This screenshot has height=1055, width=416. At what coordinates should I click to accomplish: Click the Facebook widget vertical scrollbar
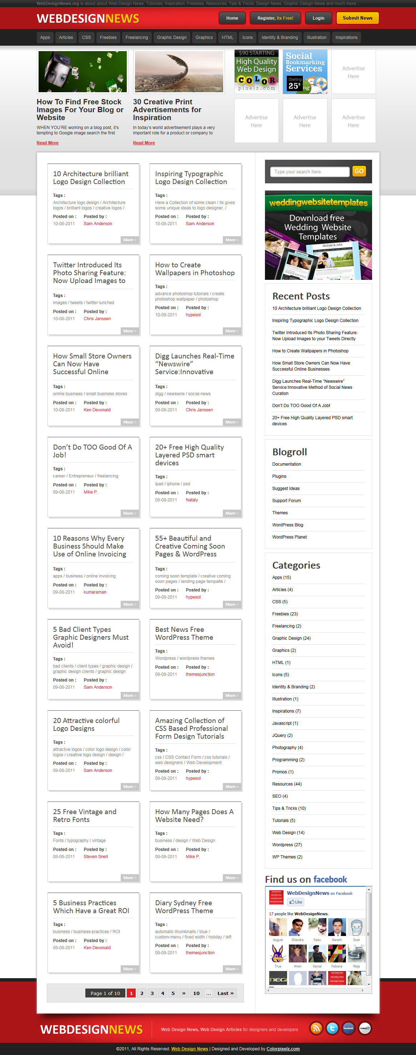tap(369, 934)
